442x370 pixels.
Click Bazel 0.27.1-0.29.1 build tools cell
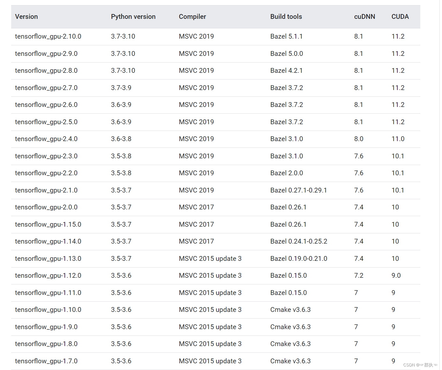pos(299,190)
